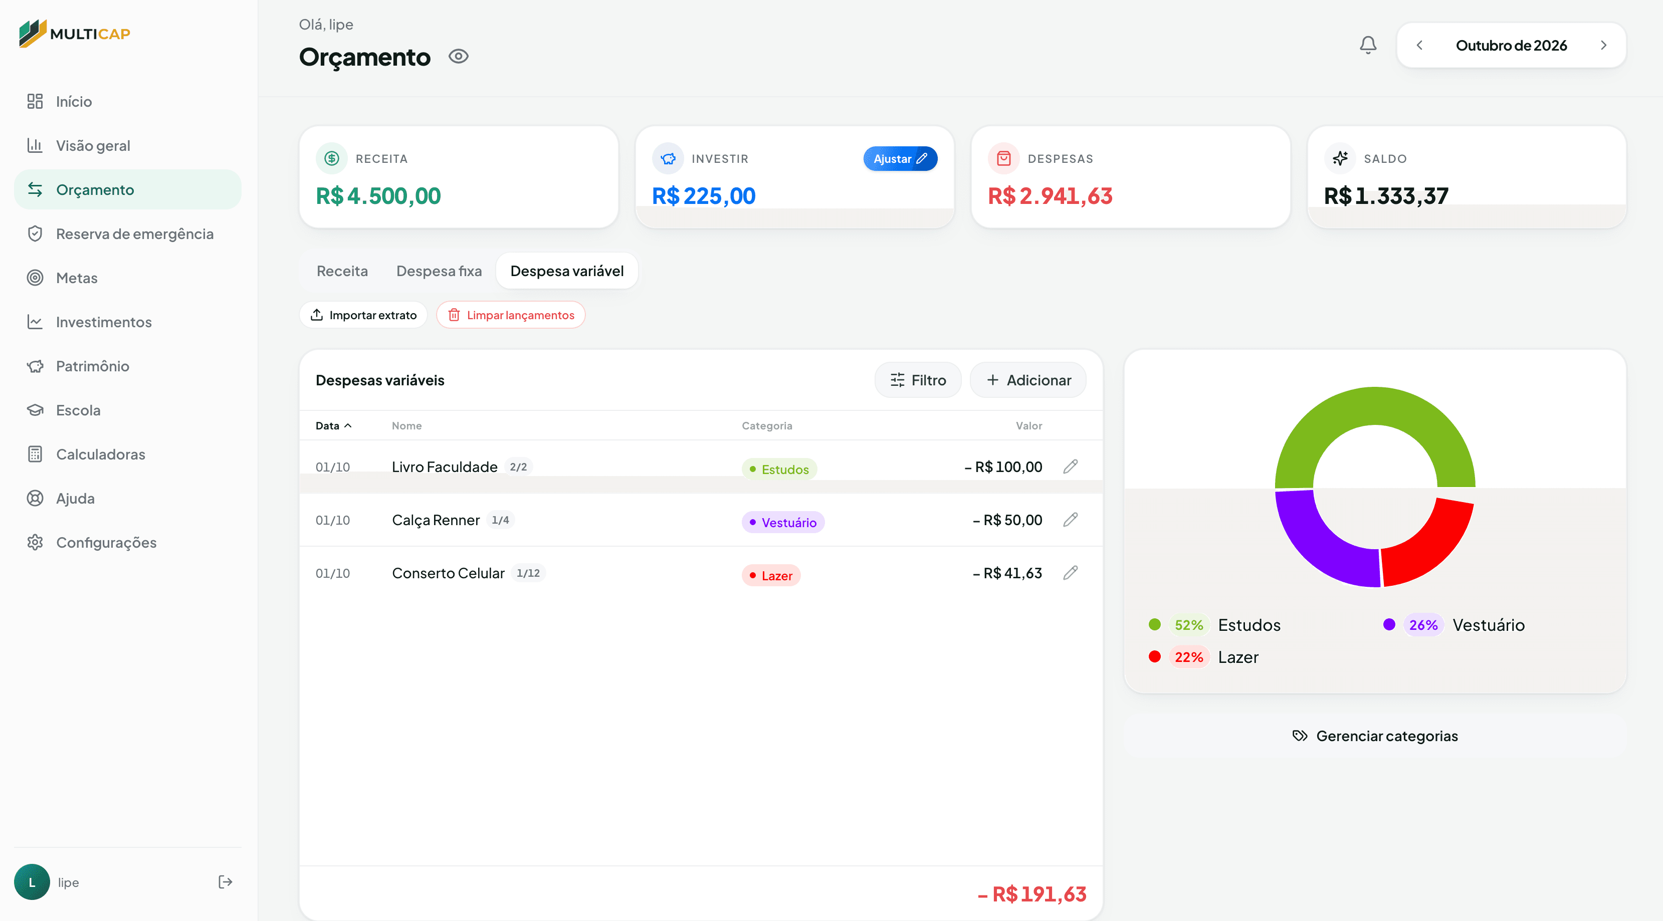Open the Outubro de 2026 month selector
The height and width of the screenshot is (921, 1663).
tap(1511, 45)
